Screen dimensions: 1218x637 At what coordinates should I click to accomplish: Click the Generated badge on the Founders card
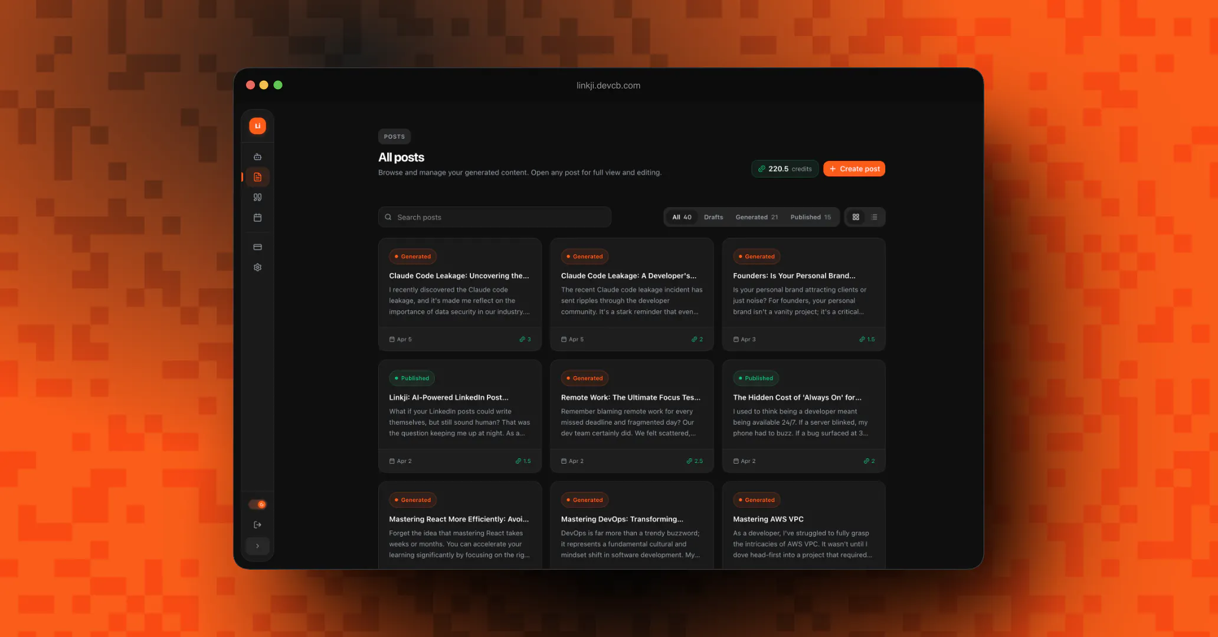click(757, 257)
